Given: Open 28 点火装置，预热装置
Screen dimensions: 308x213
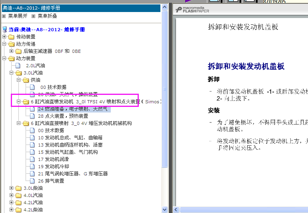Looking at the screenshot, I should (x=63, y=116).
